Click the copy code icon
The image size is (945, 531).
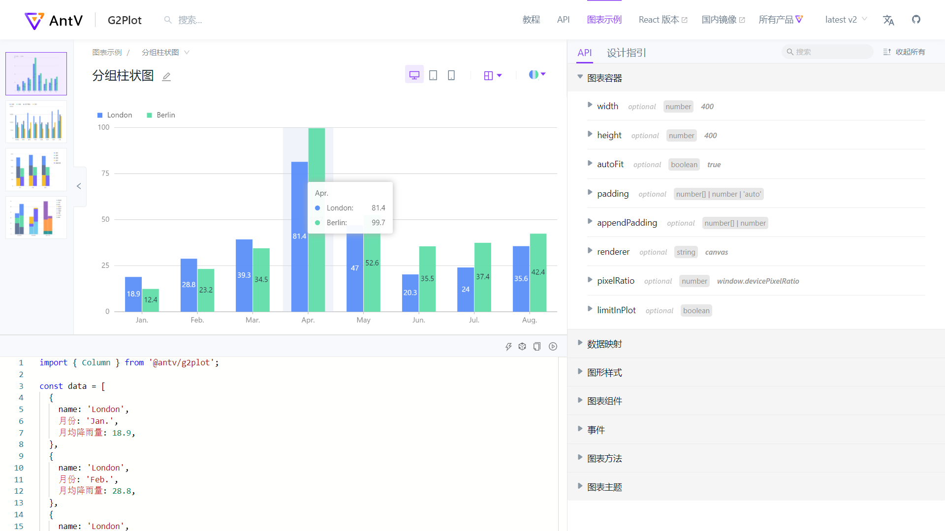tap(537, 347)
